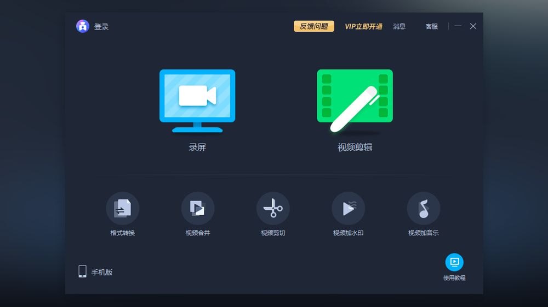Click the 录屏 label text

(x=197, y=147)
